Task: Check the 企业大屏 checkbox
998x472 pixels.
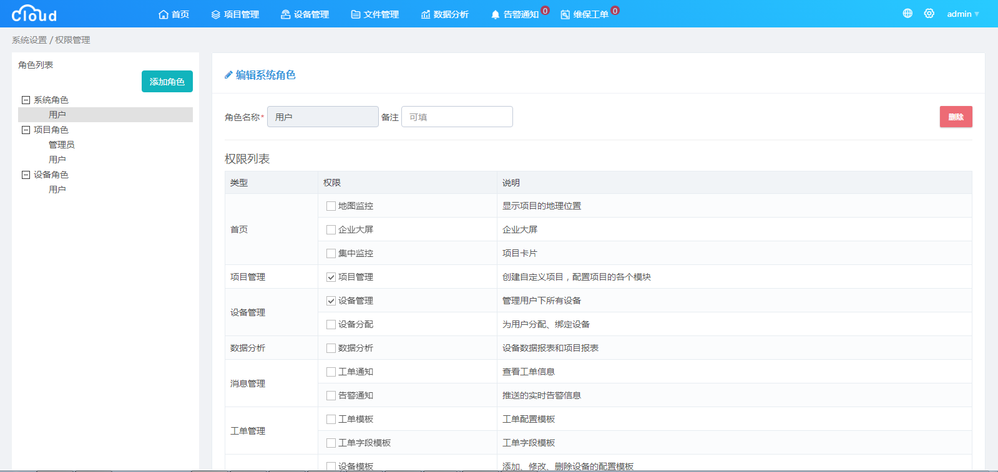Action: tap(331, 229)
